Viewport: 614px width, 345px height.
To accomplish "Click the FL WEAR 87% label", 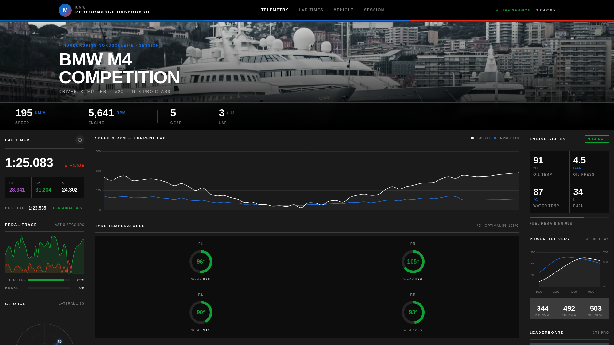I will (x=201, y=279).
